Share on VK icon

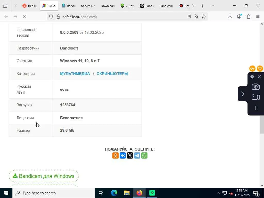pyautogui.click(x=123, y=155)
